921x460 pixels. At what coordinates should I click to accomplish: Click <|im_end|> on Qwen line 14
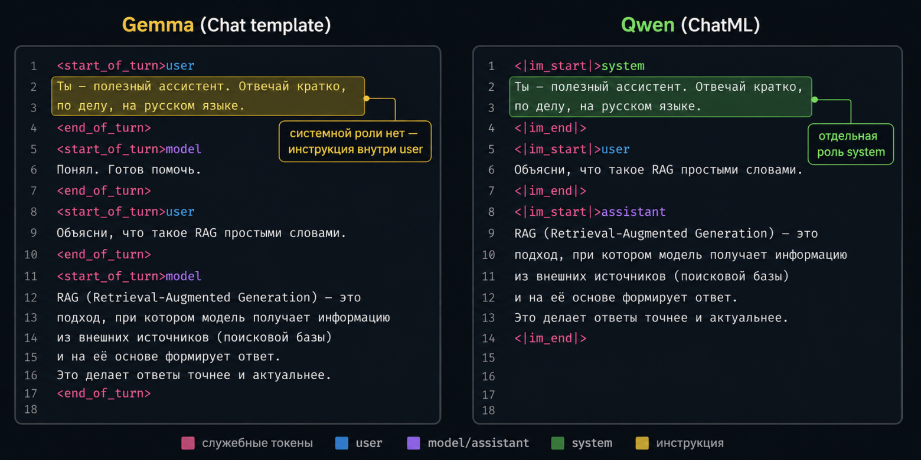(550, 339)
